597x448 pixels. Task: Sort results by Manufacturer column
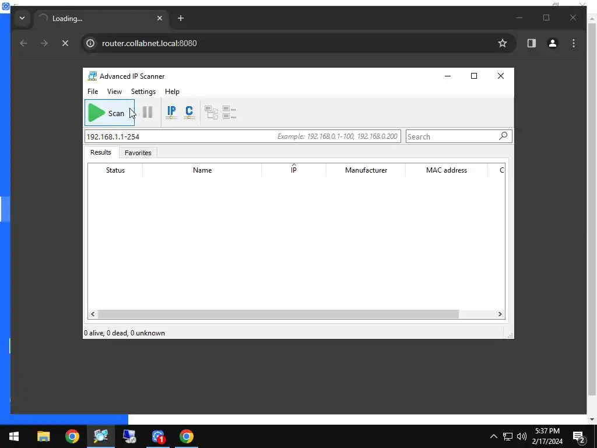pyautogui.click(x=366, y=170)
